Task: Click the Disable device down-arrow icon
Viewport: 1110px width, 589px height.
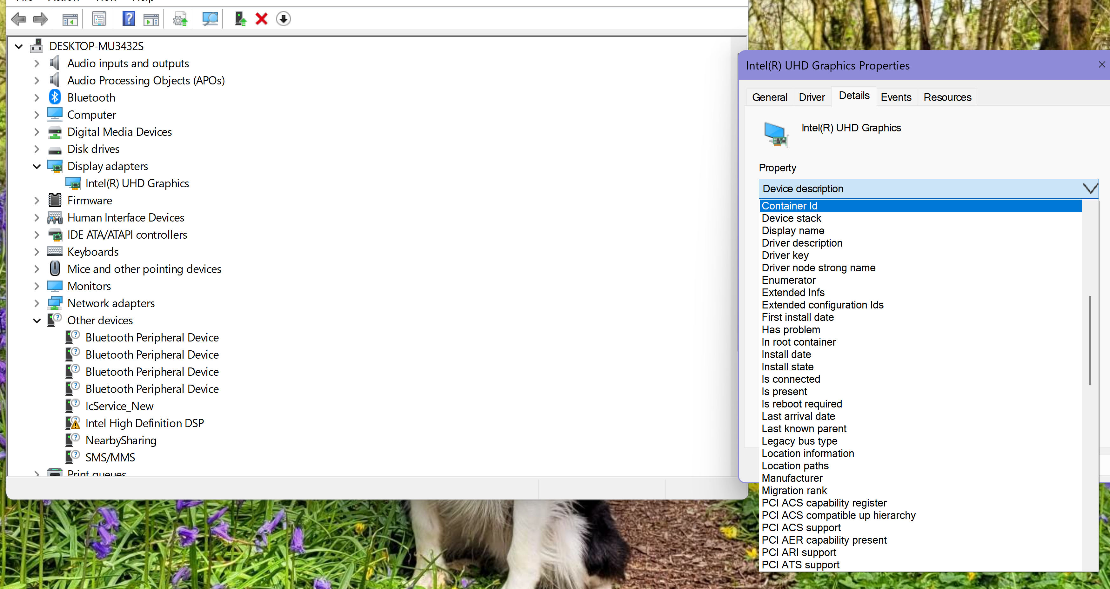Action: click(283, 19)
